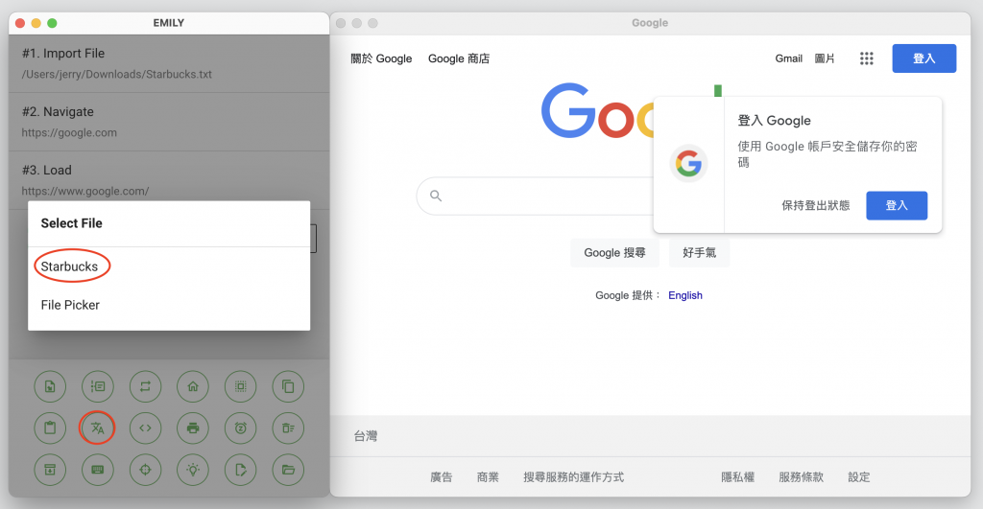This screenshot has height=509, width=983.
Task: Click the printer icon in EMILY toolbar
Action: click(193, 428)
